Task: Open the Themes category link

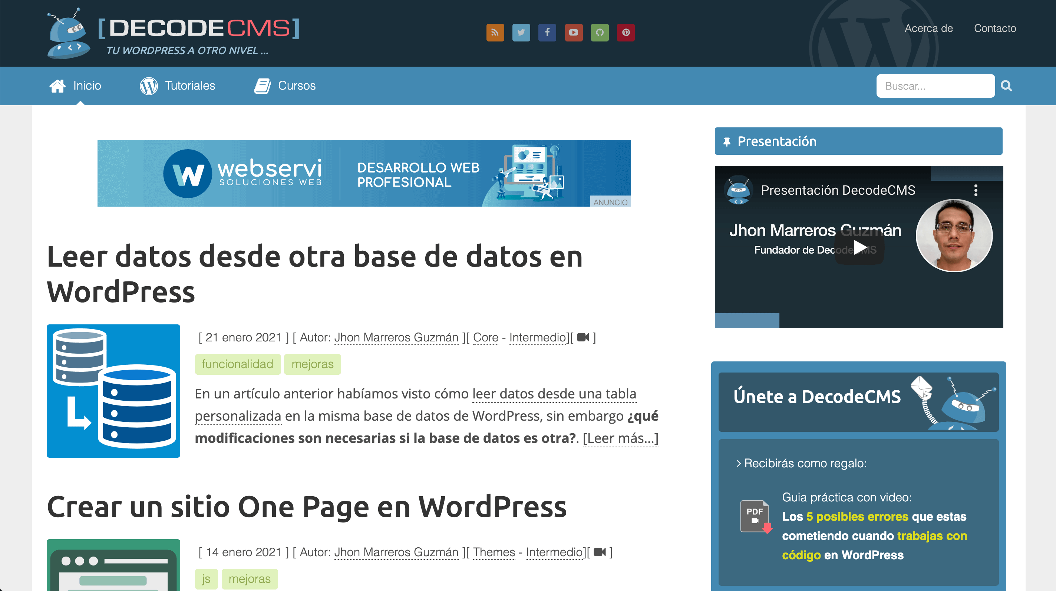Action: click(x=494, y=552)
